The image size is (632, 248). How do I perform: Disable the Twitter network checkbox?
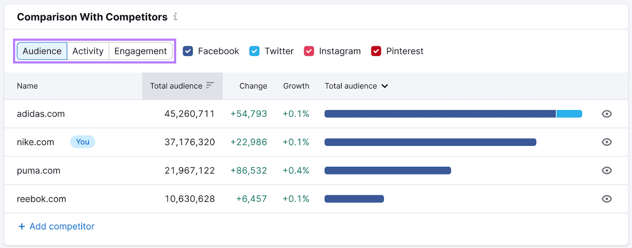[x=254, y=51]
